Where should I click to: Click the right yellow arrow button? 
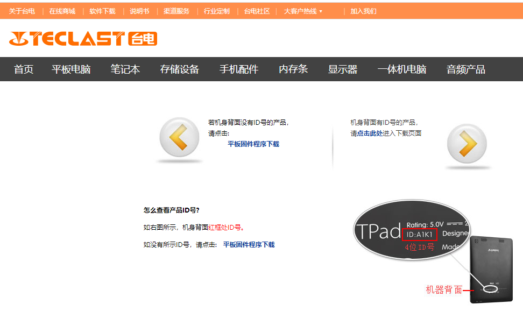(x=467, y=144)
